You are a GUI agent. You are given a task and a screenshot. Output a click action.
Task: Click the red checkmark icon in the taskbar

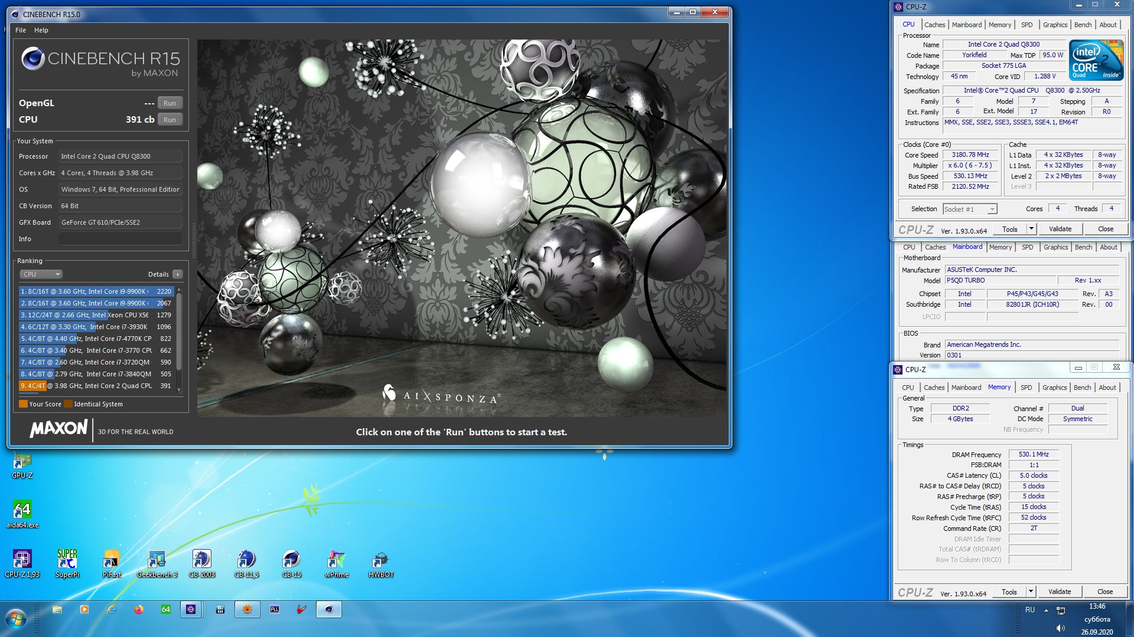click(302, 610)
